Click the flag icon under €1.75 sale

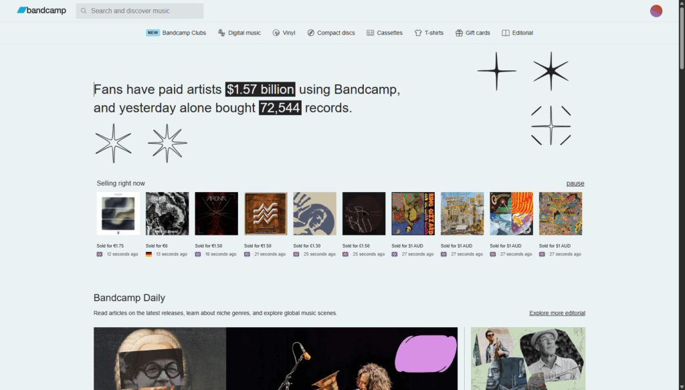click(100, 254)
